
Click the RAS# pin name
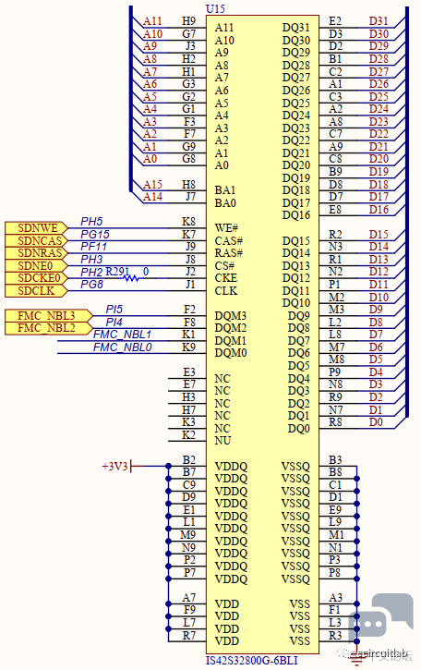pyautogui.click(x=229, y=253)
